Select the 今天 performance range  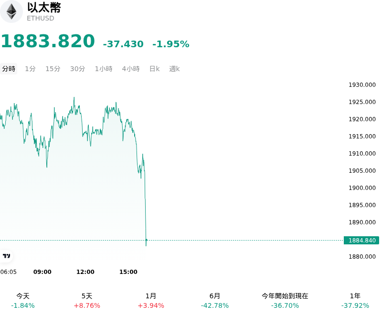coord(23,301)
